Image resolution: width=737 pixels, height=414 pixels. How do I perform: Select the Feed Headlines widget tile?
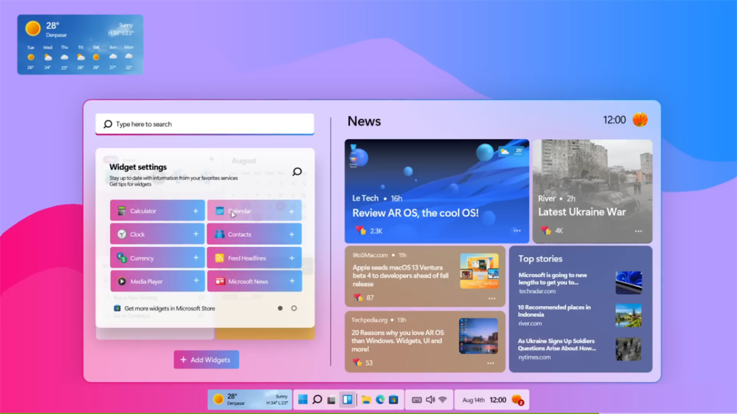255,258
